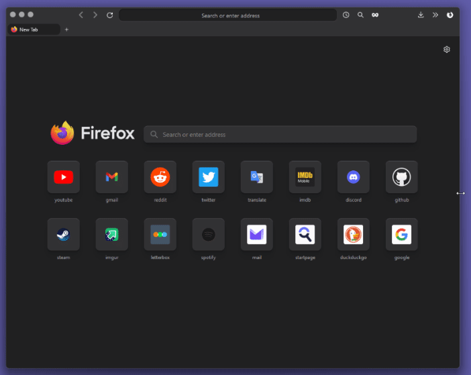Open the duckduckgo shortcut tile
The height and width of the screenshot is (375, 471).
[x=354, y=235]
